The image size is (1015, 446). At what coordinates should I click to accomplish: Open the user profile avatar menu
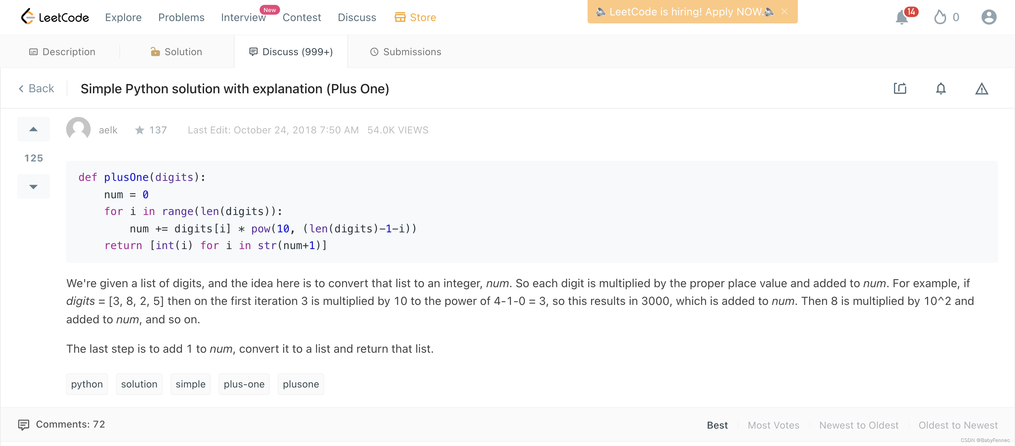(988, 17)
